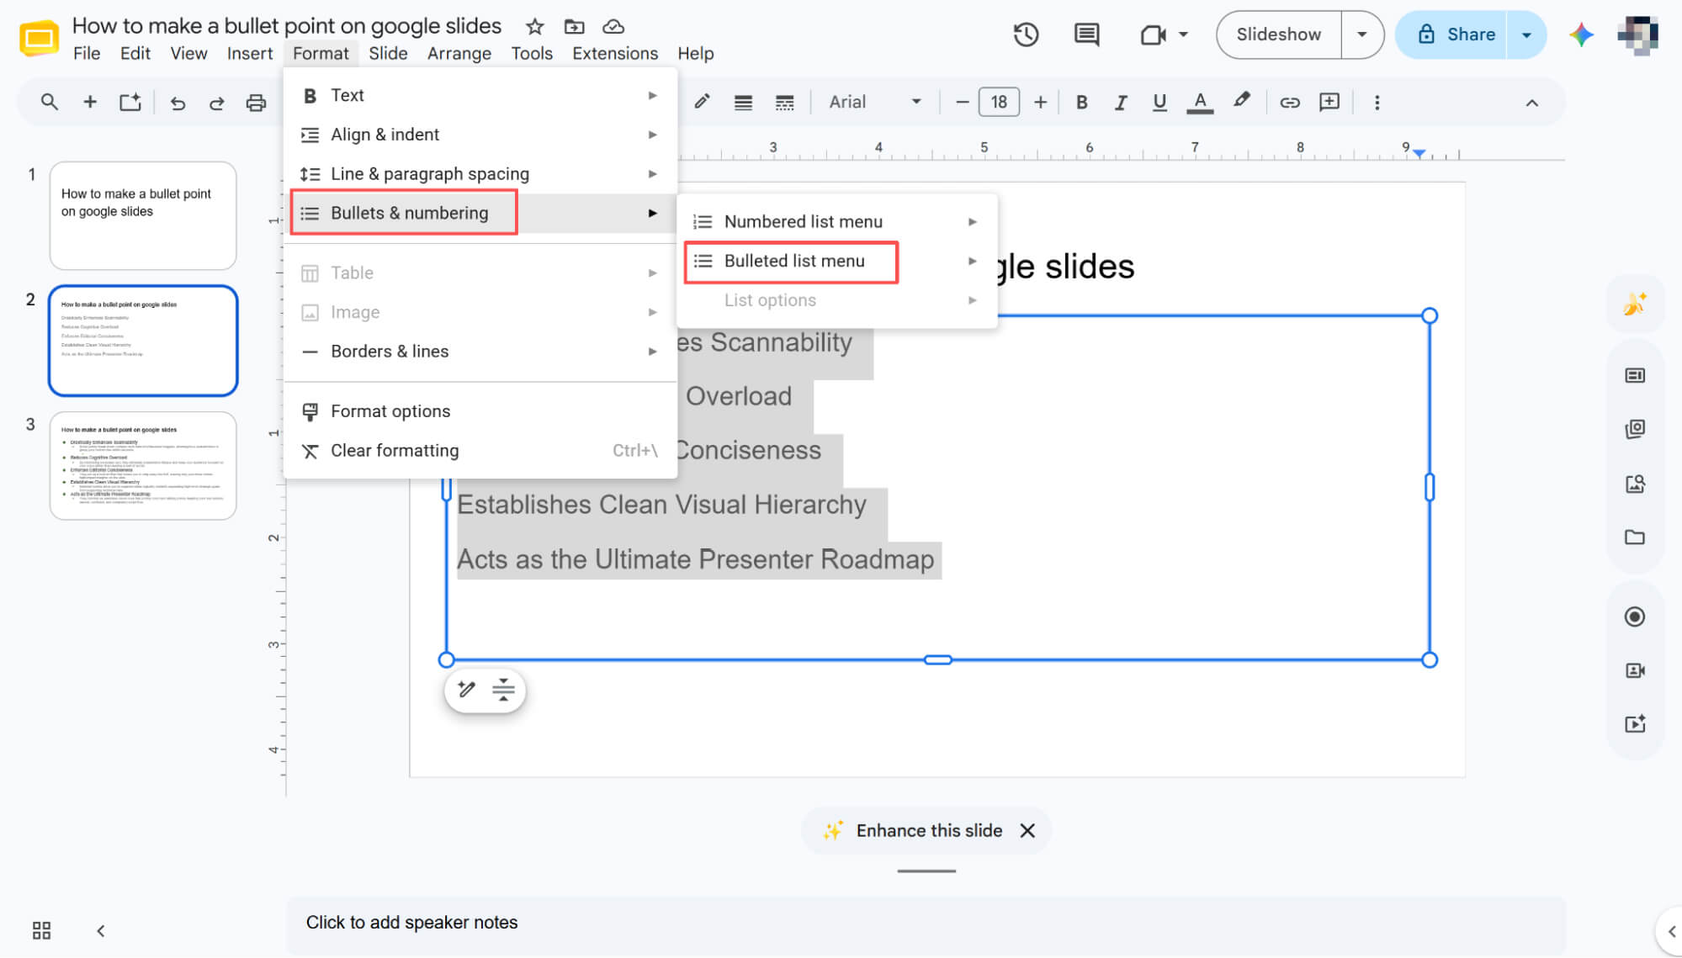
Task: Star the presentation with the star icon
Action: tap(534, 27)
